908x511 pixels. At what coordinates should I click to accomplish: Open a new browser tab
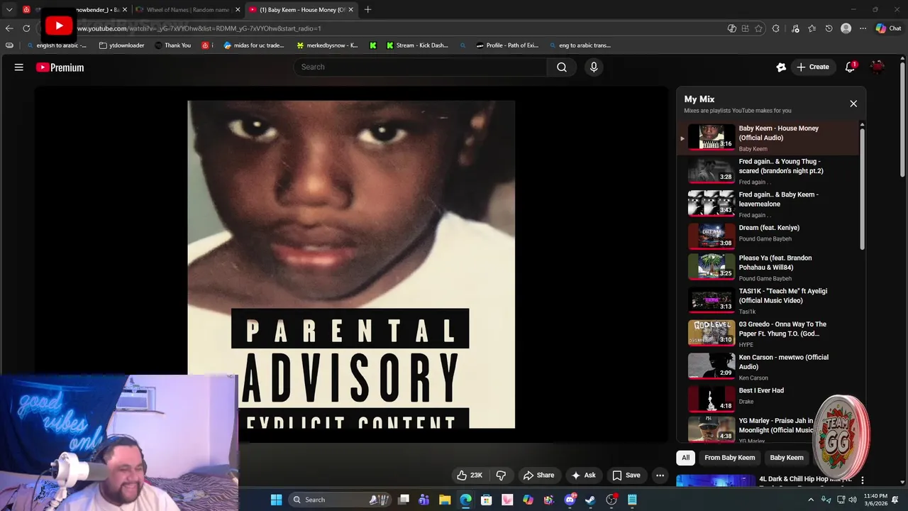point(367,10)
